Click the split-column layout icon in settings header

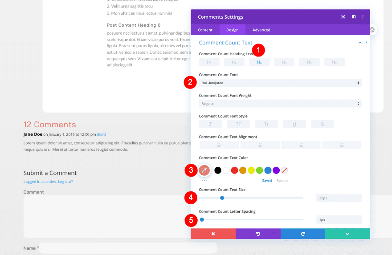point(354,17)
